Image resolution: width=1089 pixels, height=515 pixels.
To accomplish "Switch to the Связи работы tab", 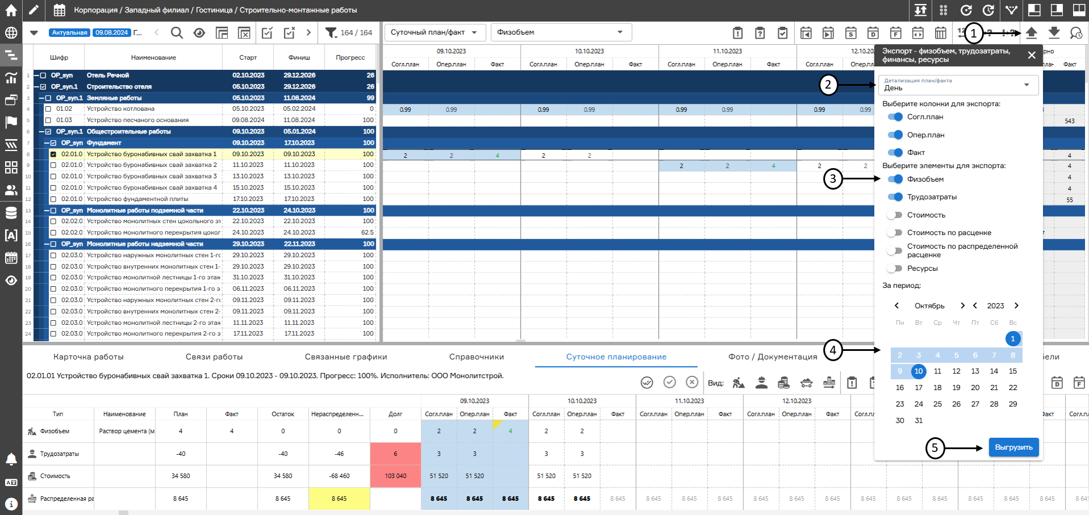I will [214, 357].
